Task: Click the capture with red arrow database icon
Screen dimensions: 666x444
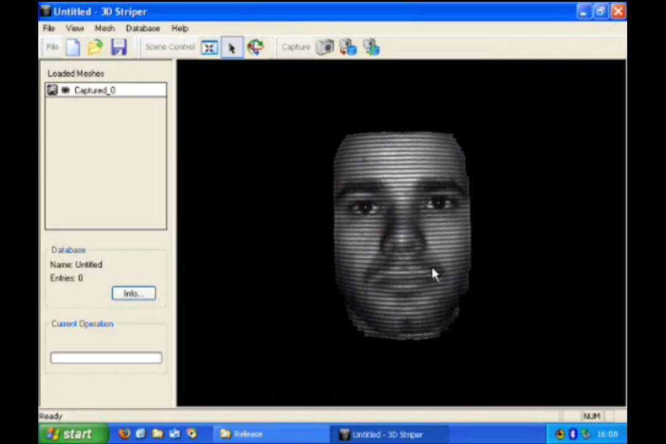Action: (x=348, y=47)
